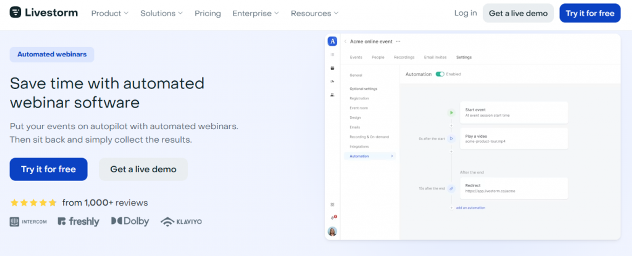Switch to the People tab

tap(378, 57)
